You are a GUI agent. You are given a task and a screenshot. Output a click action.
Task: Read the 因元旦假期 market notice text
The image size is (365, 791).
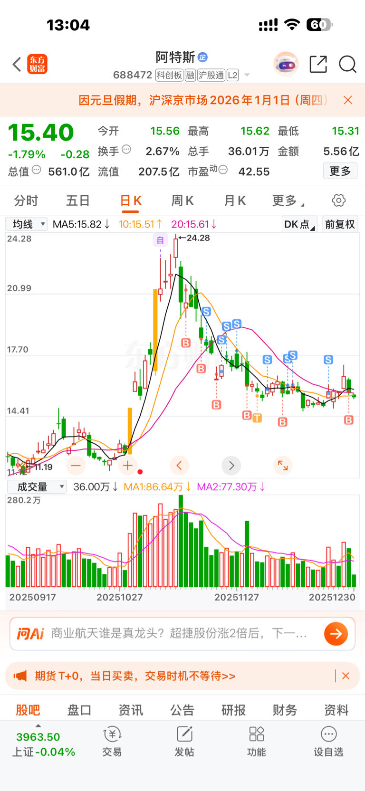click(x=203, y=100)
